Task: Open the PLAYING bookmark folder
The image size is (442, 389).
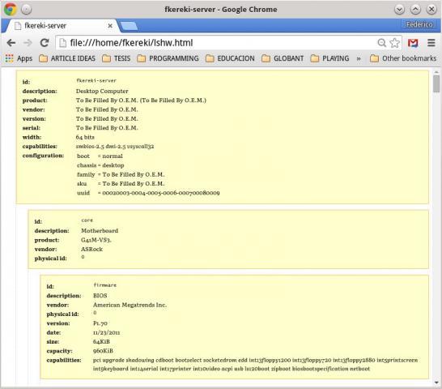Action: point(329,58)
